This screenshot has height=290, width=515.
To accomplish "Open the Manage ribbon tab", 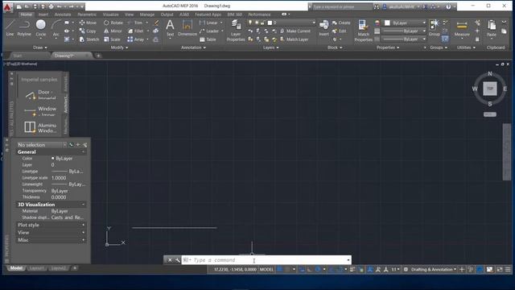I will click(x=146, y=14).
